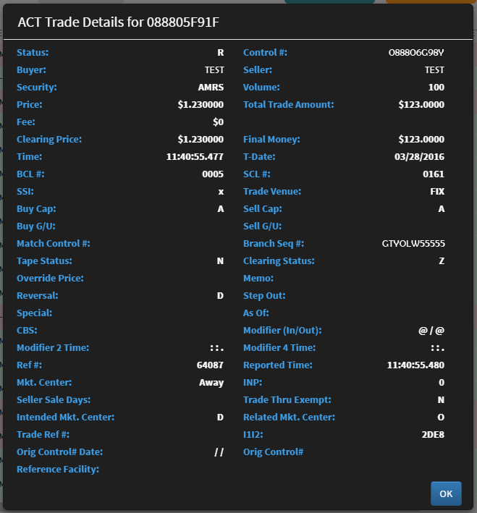Click the Mkt. Center value Away
Viewport: 477px width, 513px height.
coord(211,383)
